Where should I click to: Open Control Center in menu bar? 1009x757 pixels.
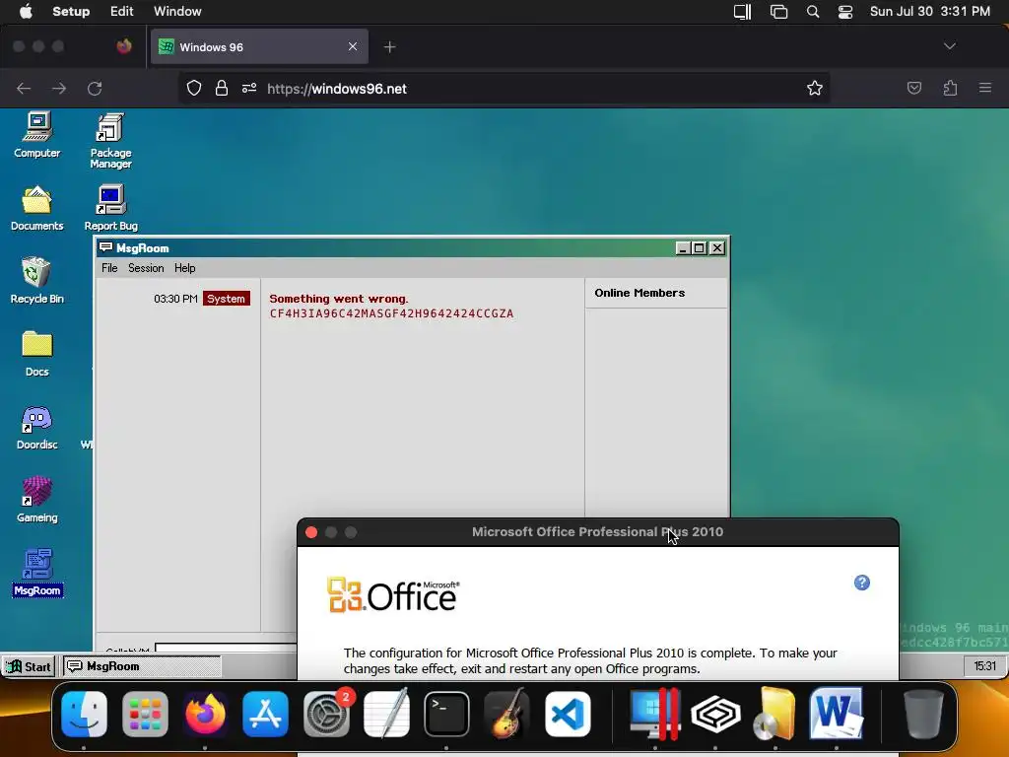point(844,12)
